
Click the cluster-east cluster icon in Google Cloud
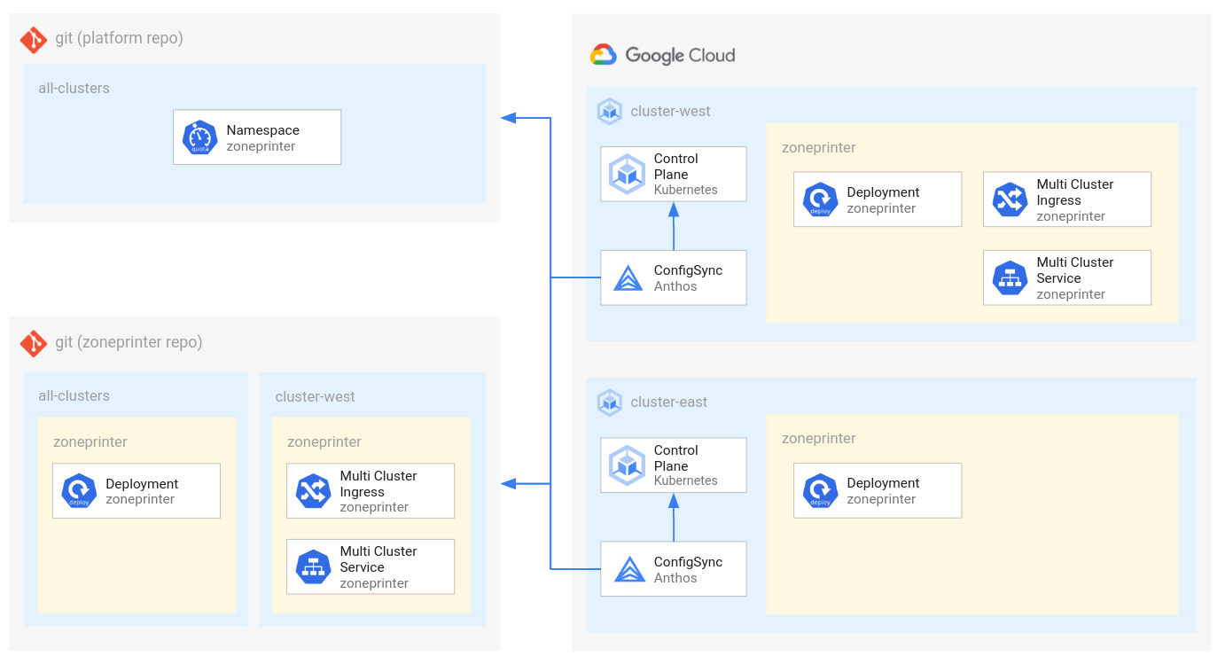(610, 402)
